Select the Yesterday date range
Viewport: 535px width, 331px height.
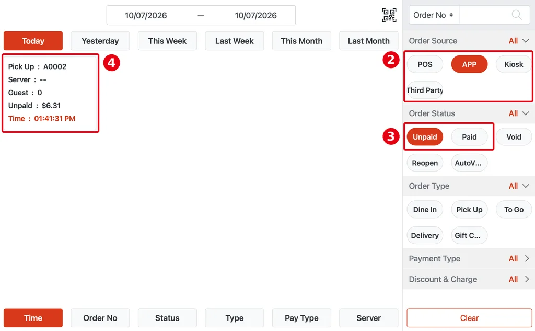pos(100,41)
